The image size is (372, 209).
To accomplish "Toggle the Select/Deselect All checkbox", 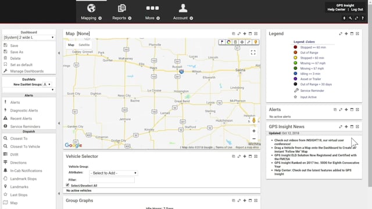I will 67,185.
